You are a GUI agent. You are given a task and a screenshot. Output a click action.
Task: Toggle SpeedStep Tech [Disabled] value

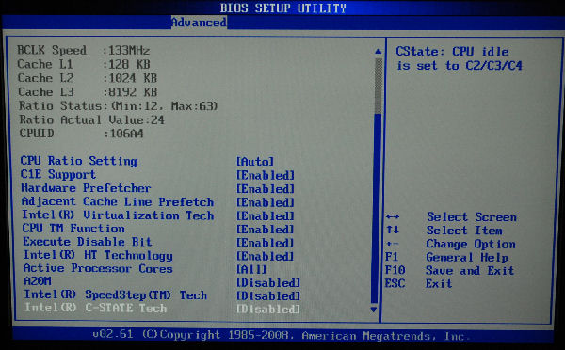(268, 296)
